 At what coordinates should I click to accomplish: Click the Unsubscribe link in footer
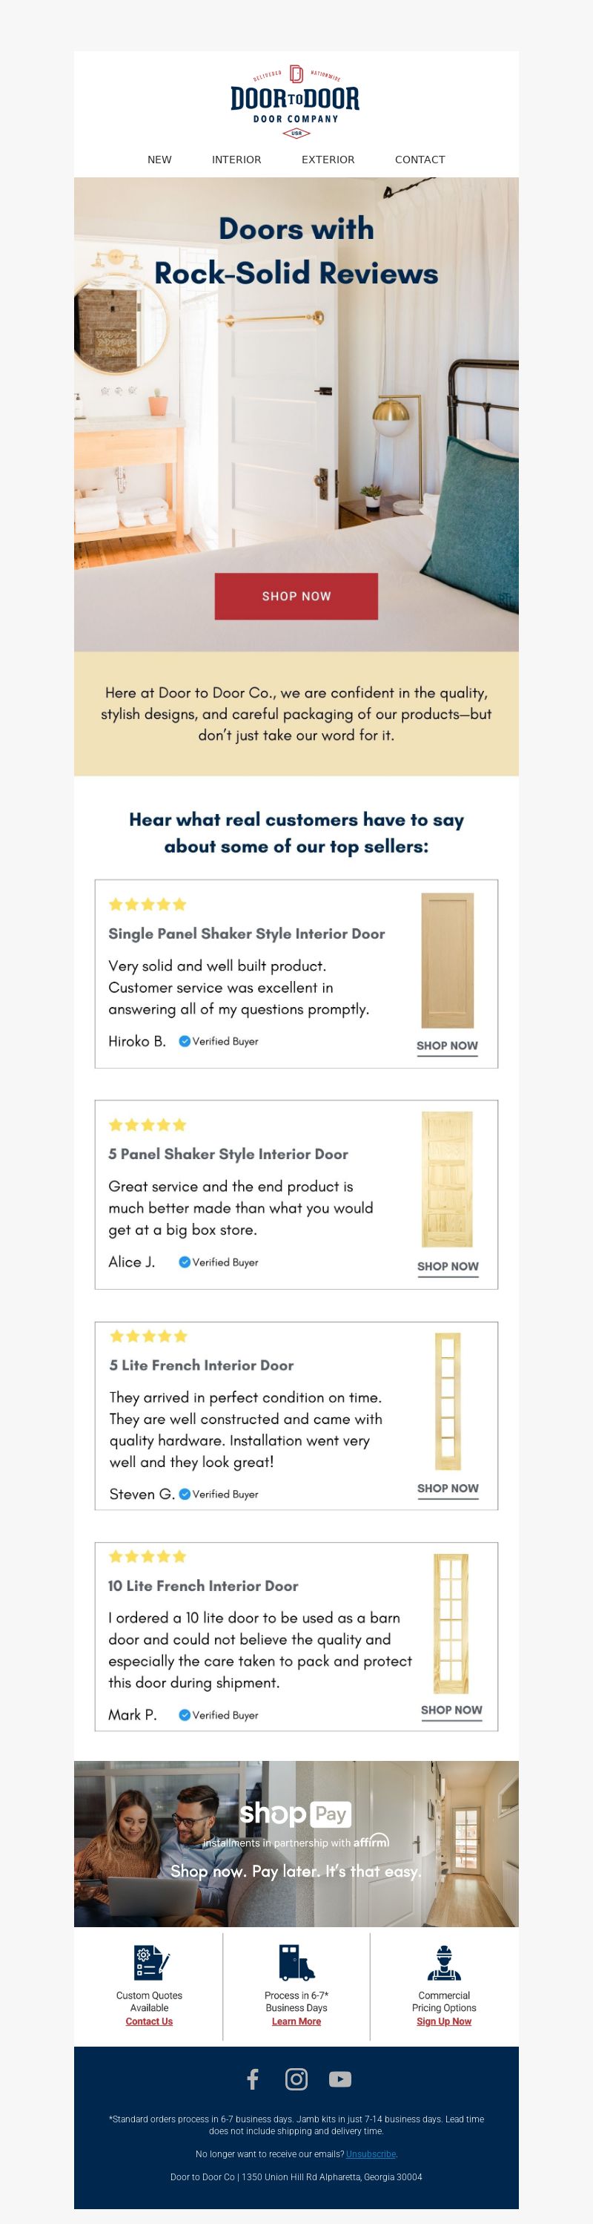(371, 2154)
